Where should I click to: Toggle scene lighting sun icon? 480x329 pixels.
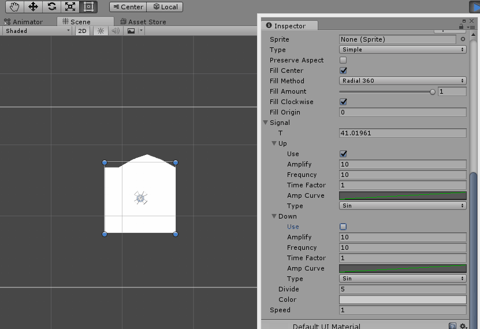(101, 31)
